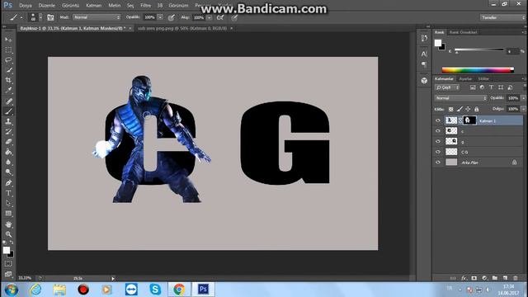Select the Rectangular Marquee tool
The height and width of the screenshot is (297, 528).
point(8,49)
